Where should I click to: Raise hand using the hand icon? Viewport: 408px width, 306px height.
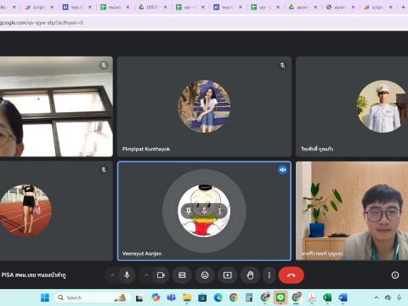coord(250,275)
